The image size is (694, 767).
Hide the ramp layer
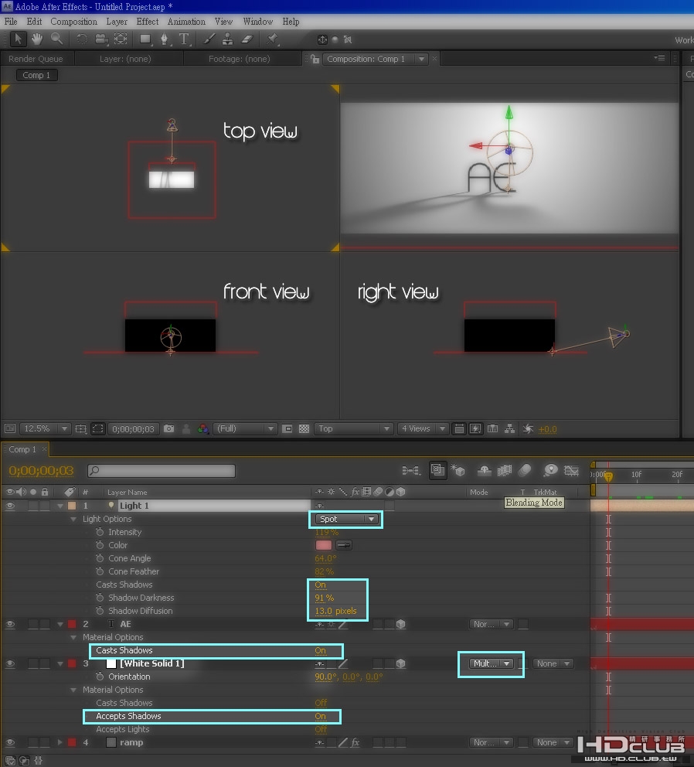[10, 742]
